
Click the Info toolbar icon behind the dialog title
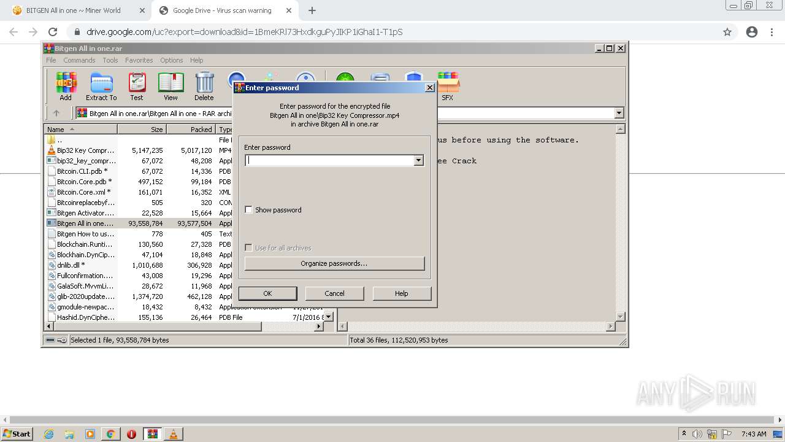(305, 77)
